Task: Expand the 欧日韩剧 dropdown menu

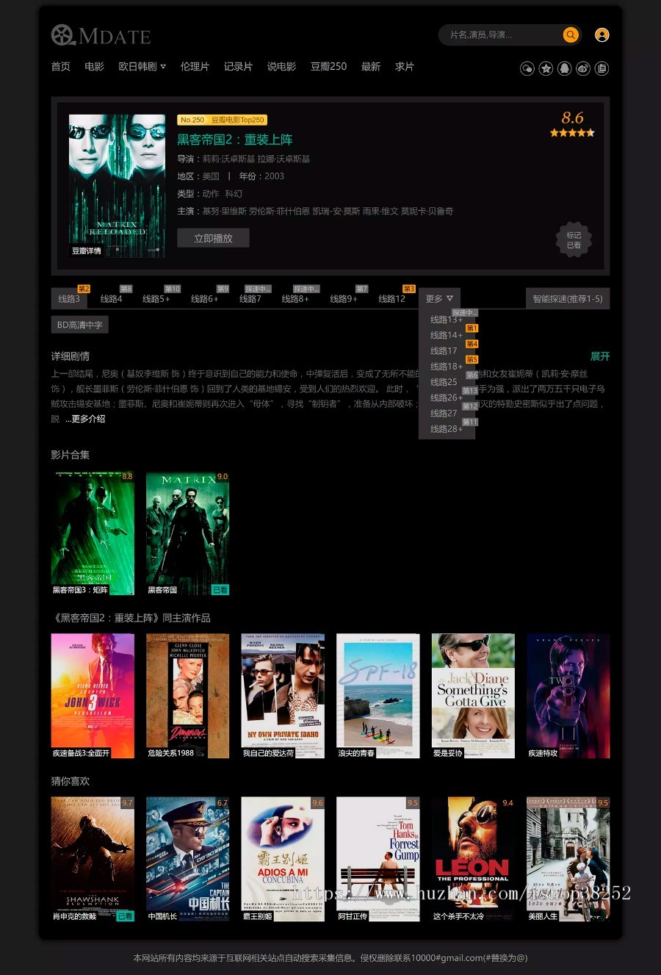Action: [x=142, y=66]
